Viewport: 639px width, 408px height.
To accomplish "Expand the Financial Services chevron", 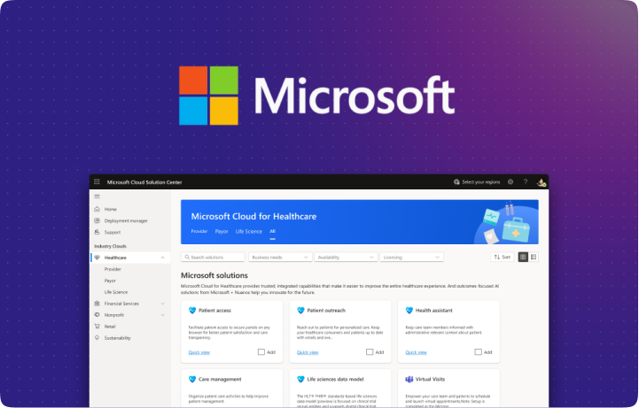I will tap(162, 304).
